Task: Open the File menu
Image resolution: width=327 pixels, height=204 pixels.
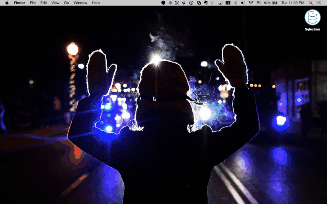Action: [x=33, y=3]
